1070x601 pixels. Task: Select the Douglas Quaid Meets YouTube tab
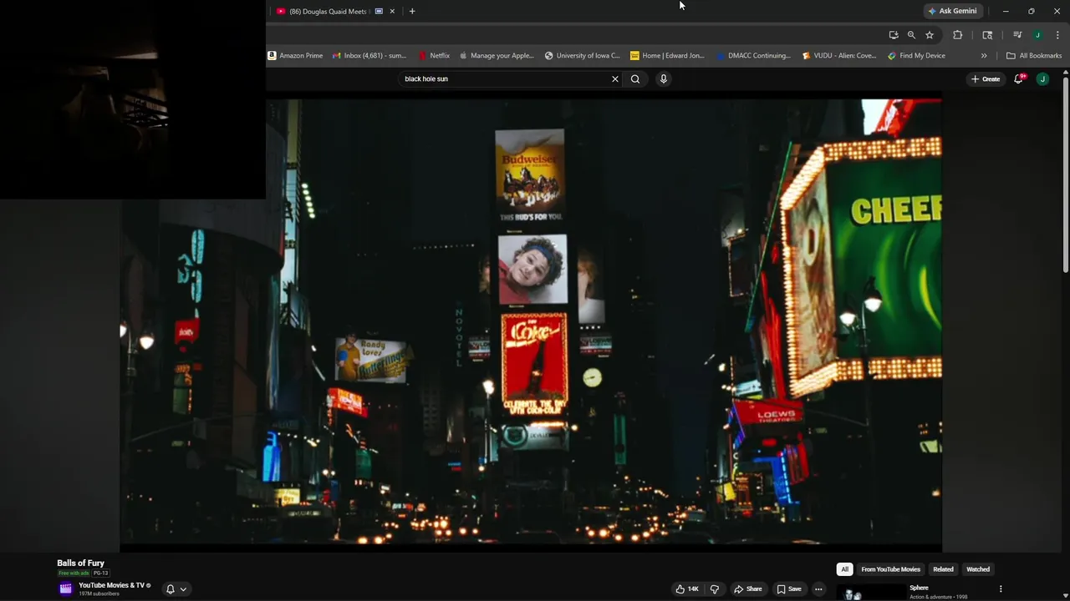pos(328,12)
